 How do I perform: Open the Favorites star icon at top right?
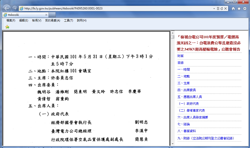239,8
